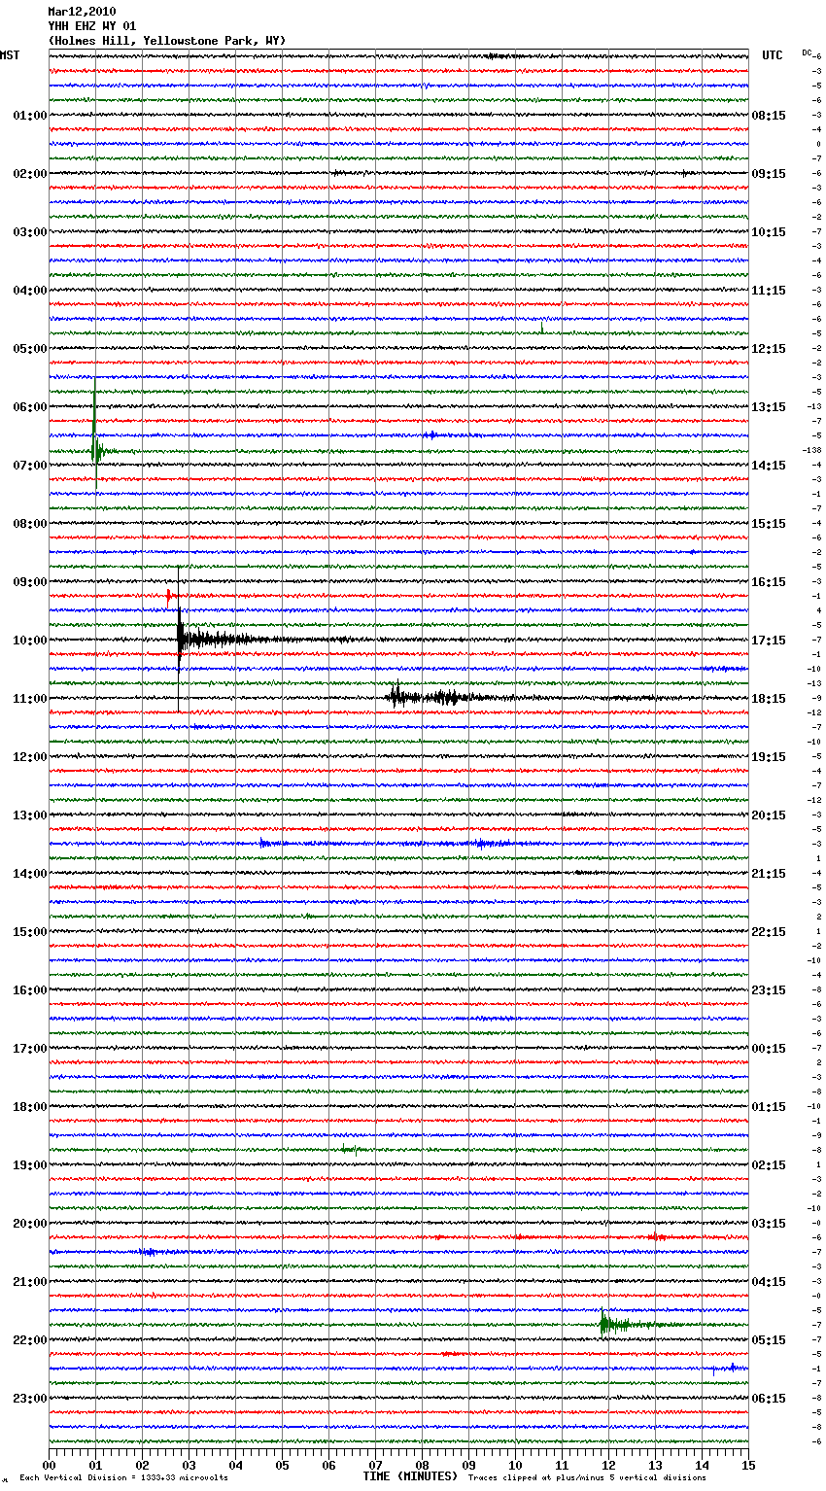Click the 23:15 UTC time label
This screenshot has height=1491, width=826.
click(769, 990)
